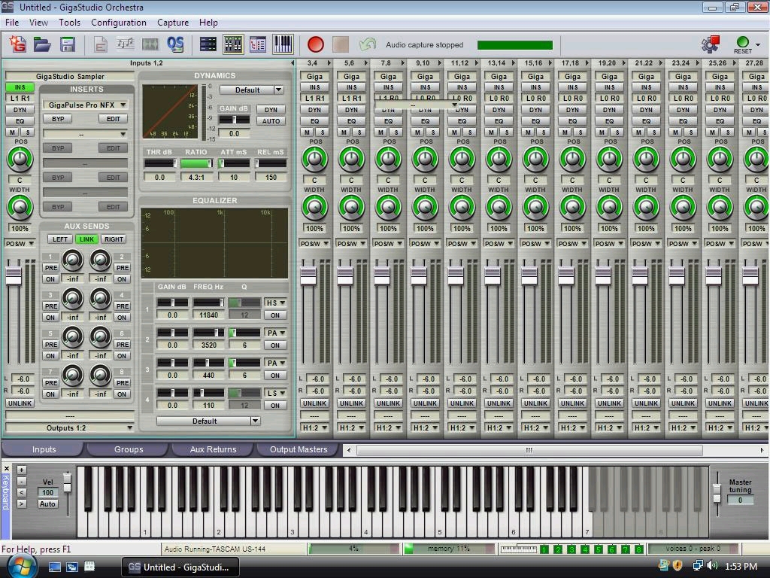Select LEFT in Aux Sends
Viewport: 770px width, 578px height.
click(60, 239)
